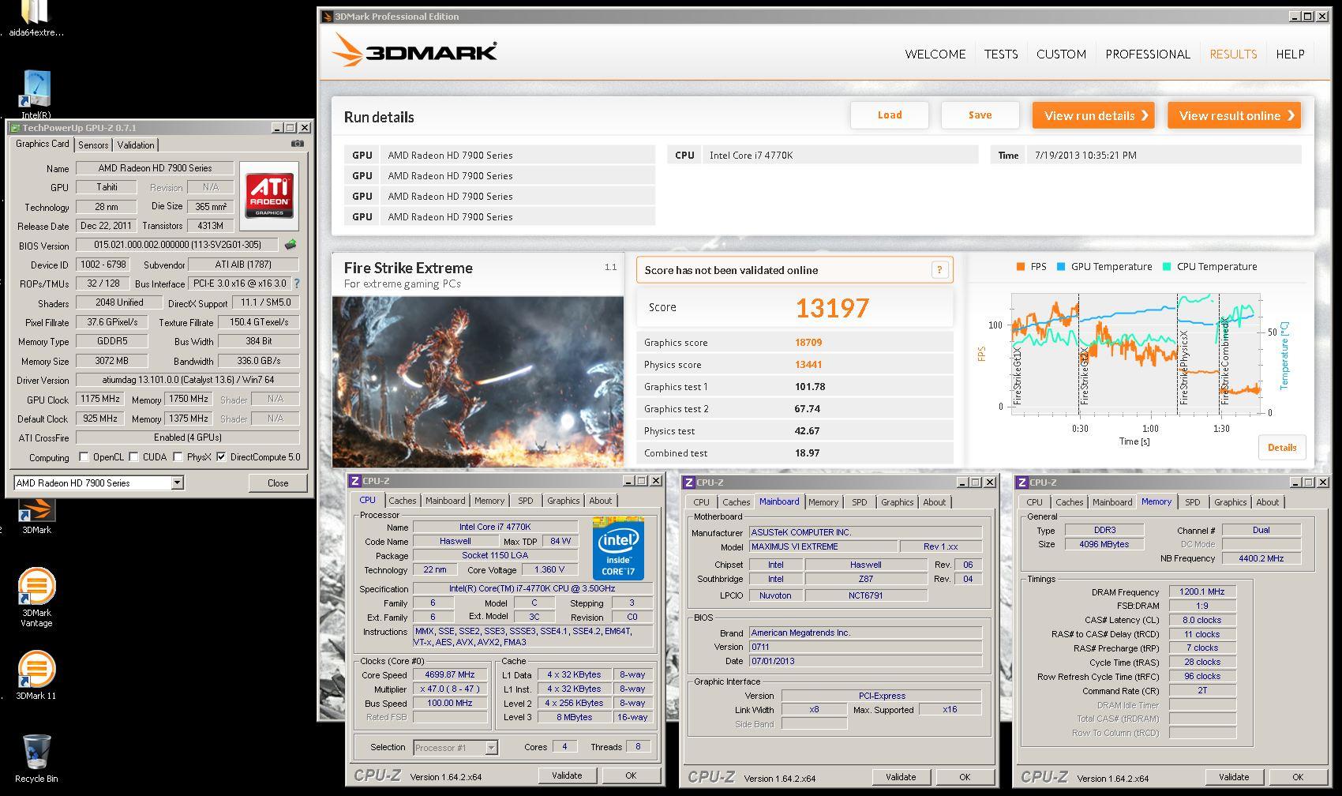
Task: Enable the PhysX checkbox in GPU-Z
Action: coord(178,456)
